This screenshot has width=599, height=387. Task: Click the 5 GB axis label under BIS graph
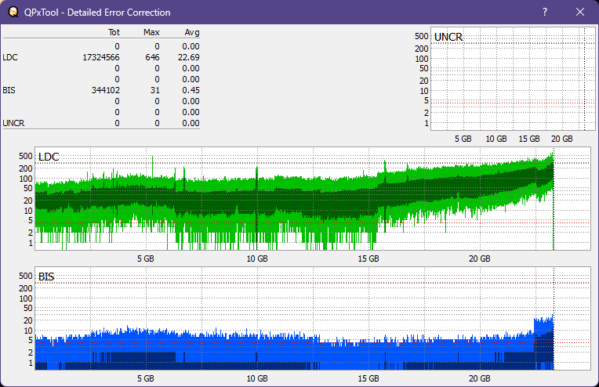pyautogui.click(x=146, y=378)
